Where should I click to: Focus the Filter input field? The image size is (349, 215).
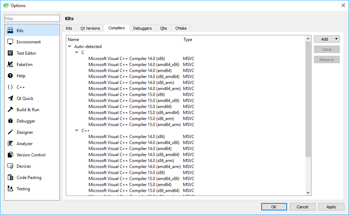32,18
